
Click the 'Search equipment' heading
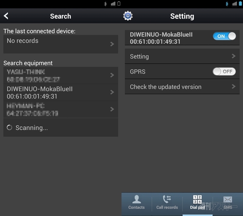pos(28,63)
